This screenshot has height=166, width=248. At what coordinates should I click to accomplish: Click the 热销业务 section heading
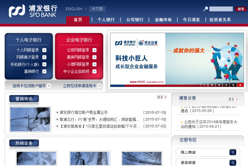click(24, 143)
